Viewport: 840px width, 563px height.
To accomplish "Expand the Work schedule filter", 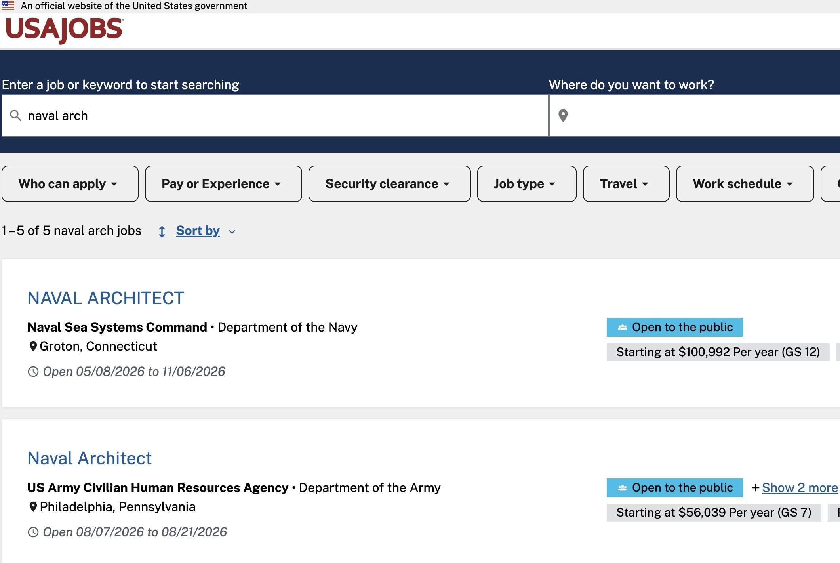I will pyautogui.click(x=745, y=184).
